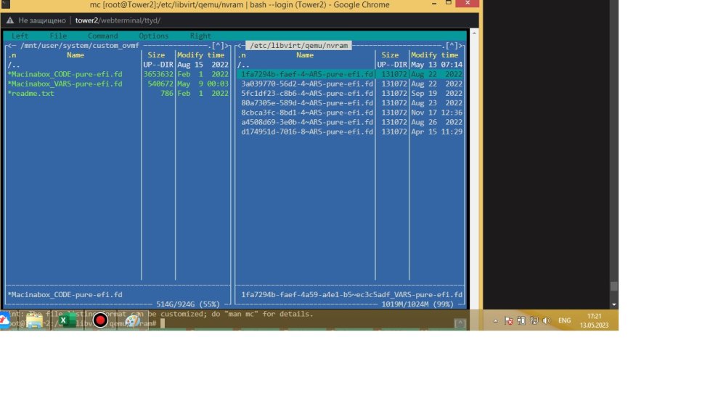This screenshot has height=409, width=726.
Task: Sort right panel by Modify time header
Action: click(x=434, y=55)
